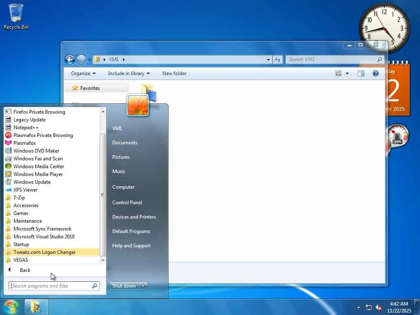Open Default Programs

pos(131,231)
